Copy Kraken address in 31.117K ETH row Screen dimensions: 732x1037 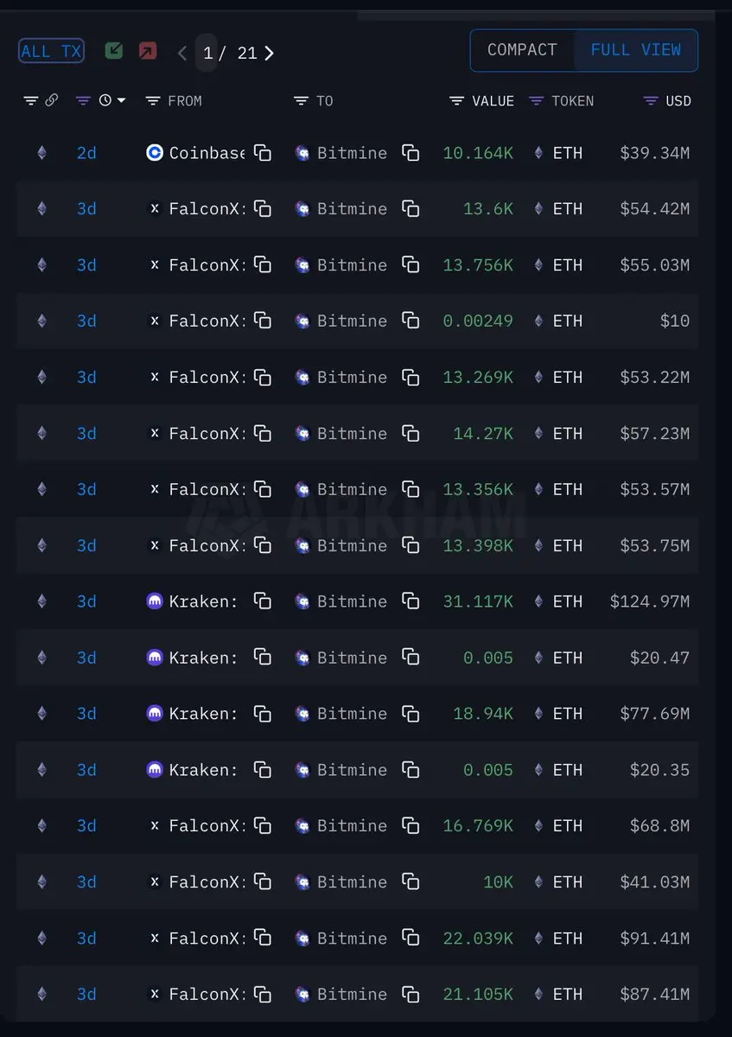[263, 601]
